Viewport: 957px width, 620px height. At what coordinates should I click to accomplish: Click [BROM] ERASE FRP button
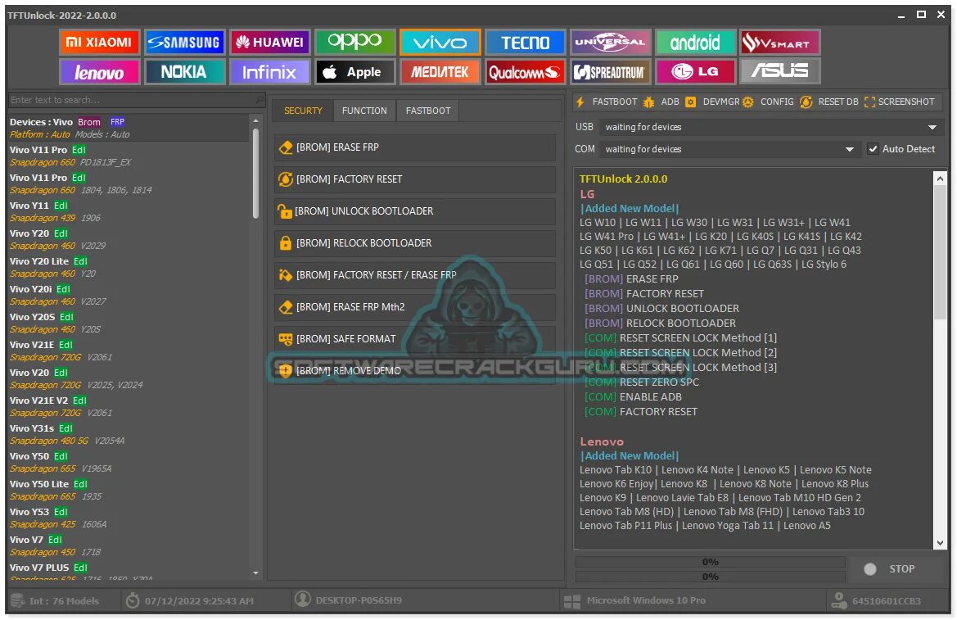pos(414,147)
